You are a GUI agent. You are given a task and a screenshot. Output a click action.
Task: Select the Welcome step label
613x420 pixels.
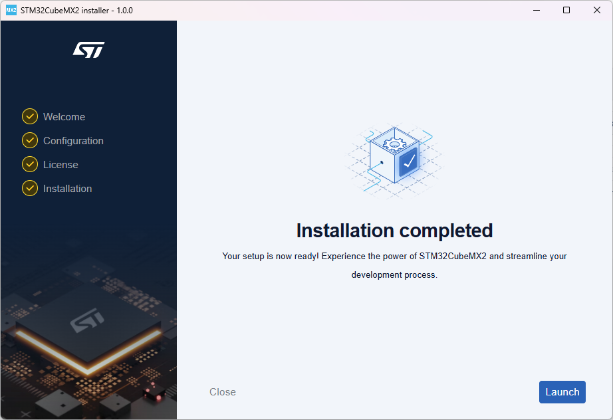tap(64, 117)
